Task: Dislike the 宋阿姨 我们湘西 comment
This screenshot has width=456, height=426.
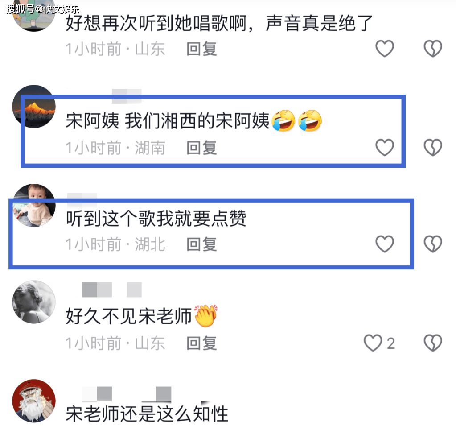Action: click(433, 148)
